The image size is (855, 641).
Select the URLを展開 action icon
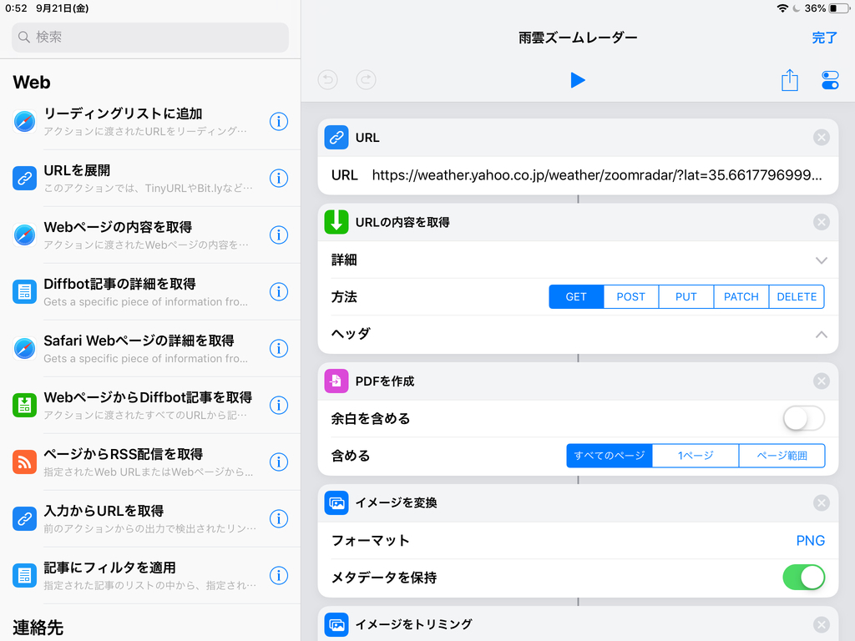[x=25, y=178]
